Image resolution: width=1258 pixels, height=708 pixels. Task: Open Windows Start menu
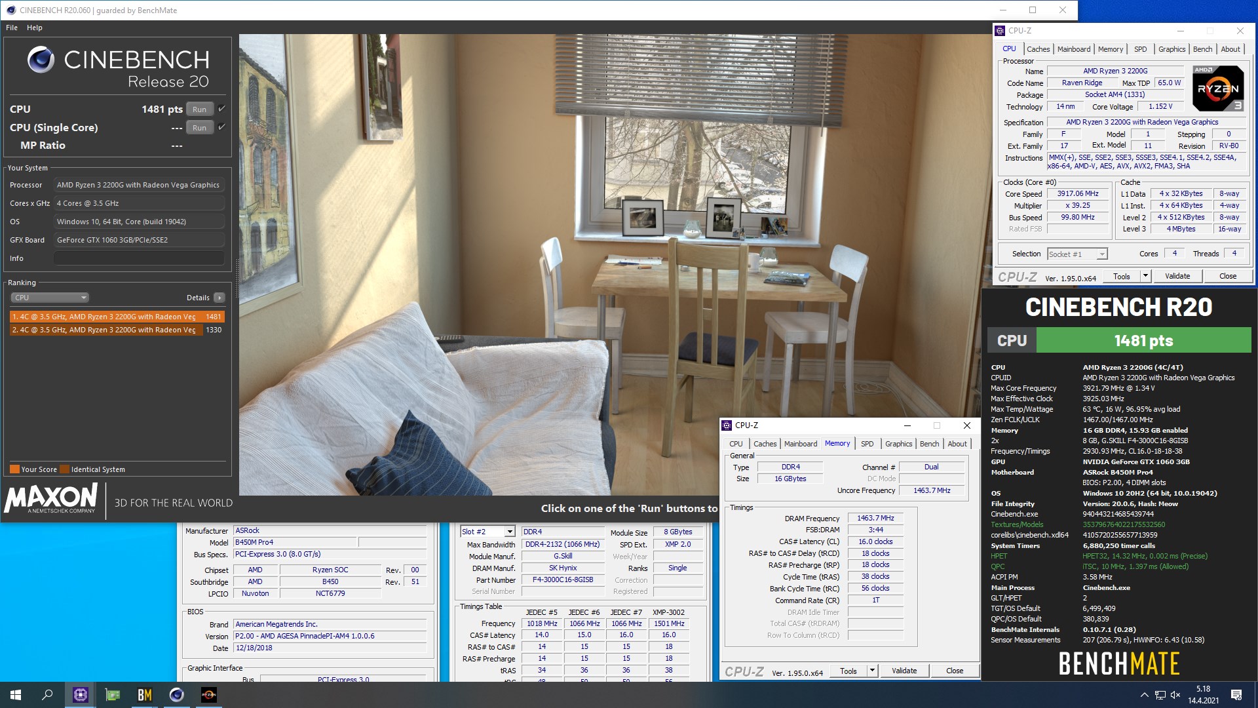(16, 695)
